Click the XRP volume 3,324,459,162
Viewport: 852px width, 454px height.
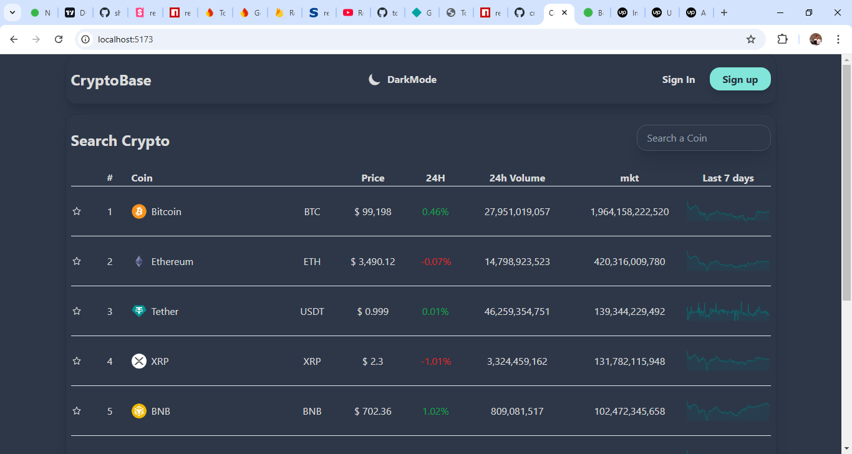coord(517,361)
